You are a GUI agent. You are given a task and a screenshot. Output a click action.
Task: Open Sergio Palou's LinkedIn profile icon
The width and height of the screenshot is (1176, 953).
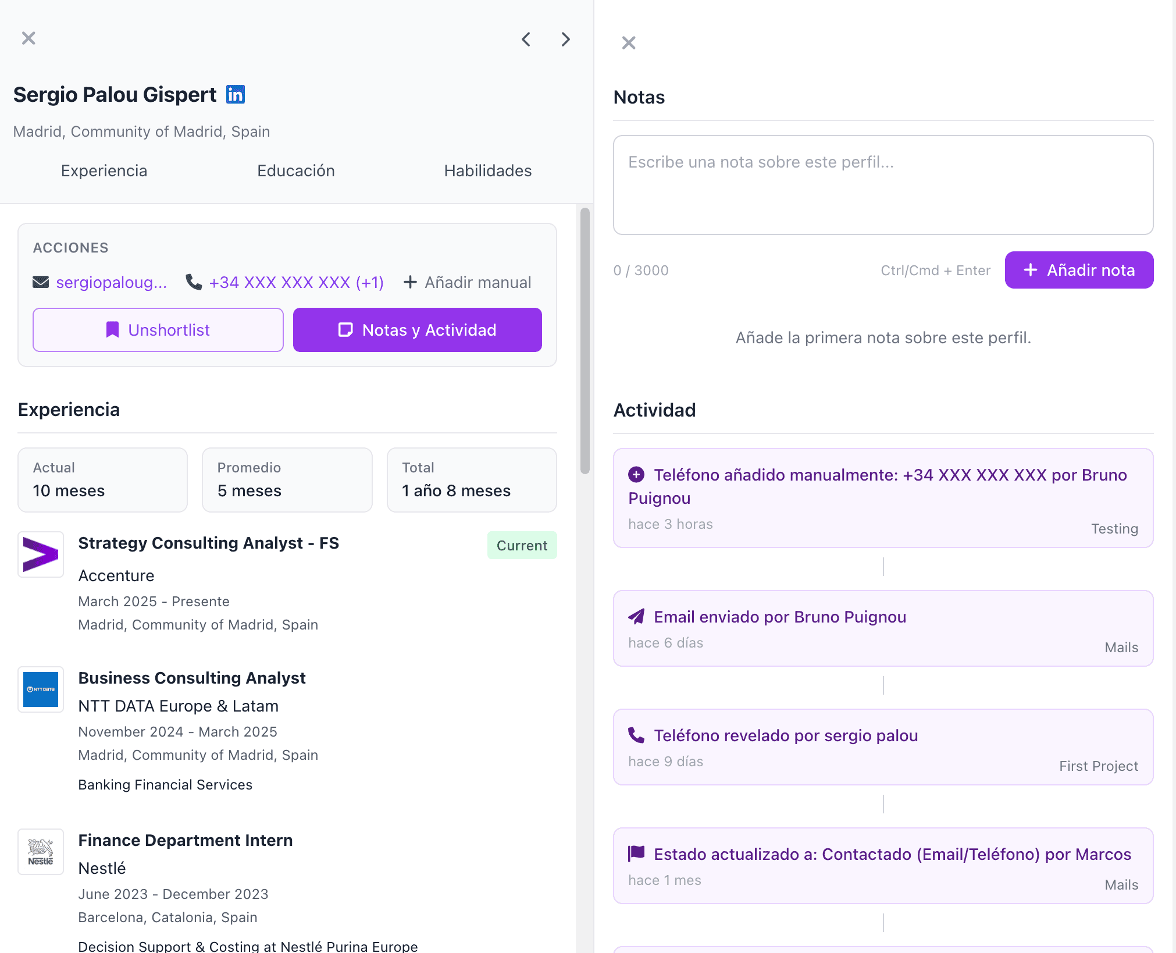point(235,94)
